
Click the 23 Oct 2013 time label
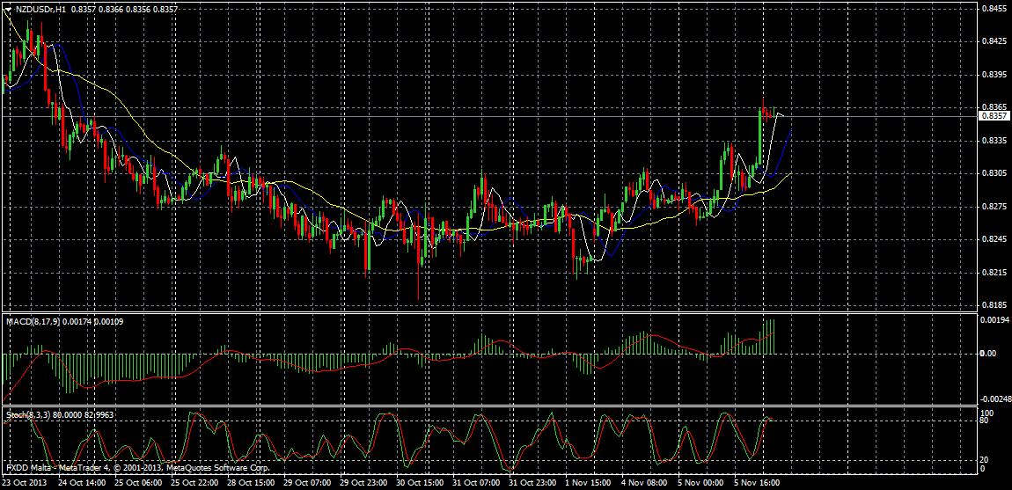pyautogui.click(x=25, y=483)
